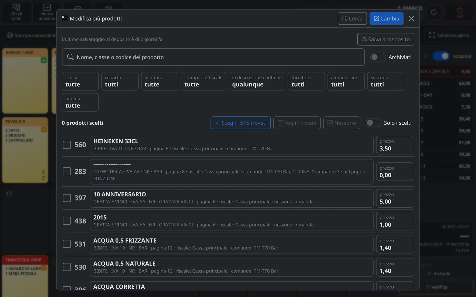Check the box for product 397
476x297 pixels.
click(67, 198)
